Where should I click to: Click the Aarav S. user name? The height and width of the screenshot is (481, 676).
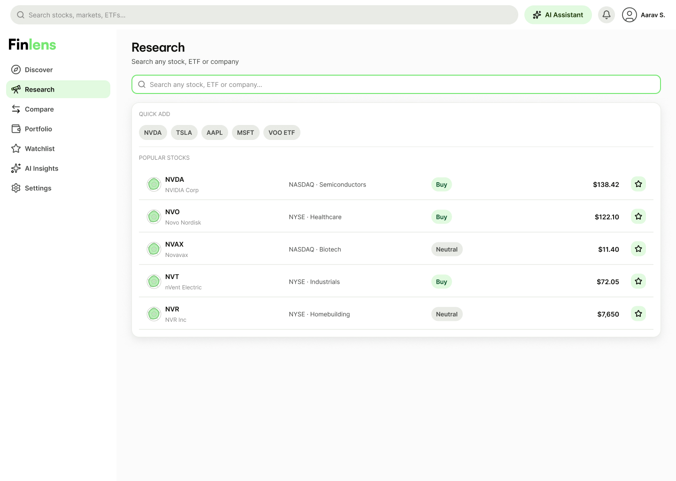coord(653,15)
